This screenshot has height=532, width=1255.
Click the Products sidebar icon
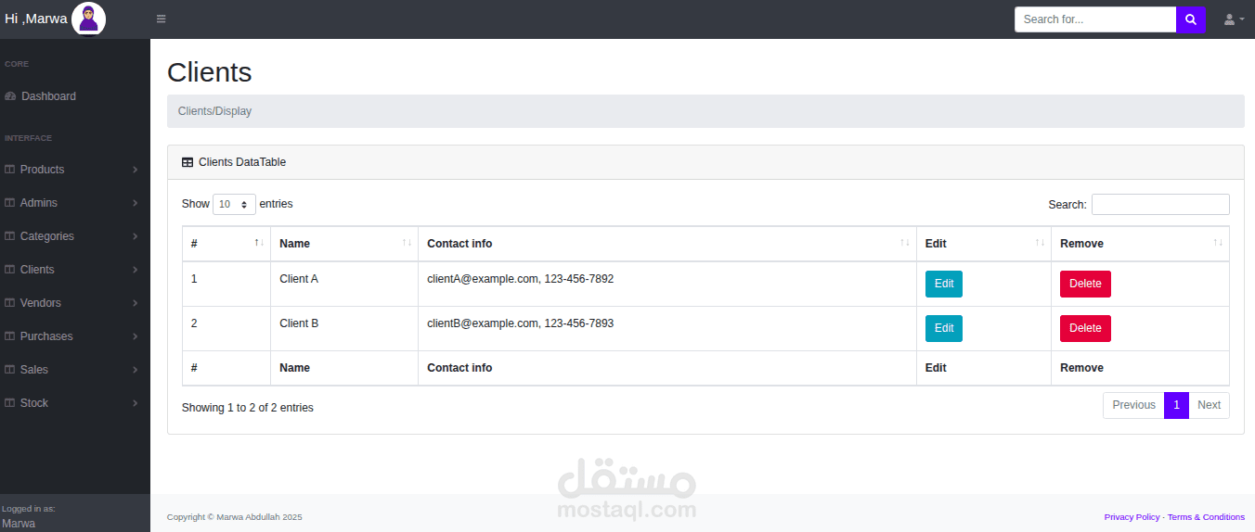pyautogui.click(x=10, y=170)
